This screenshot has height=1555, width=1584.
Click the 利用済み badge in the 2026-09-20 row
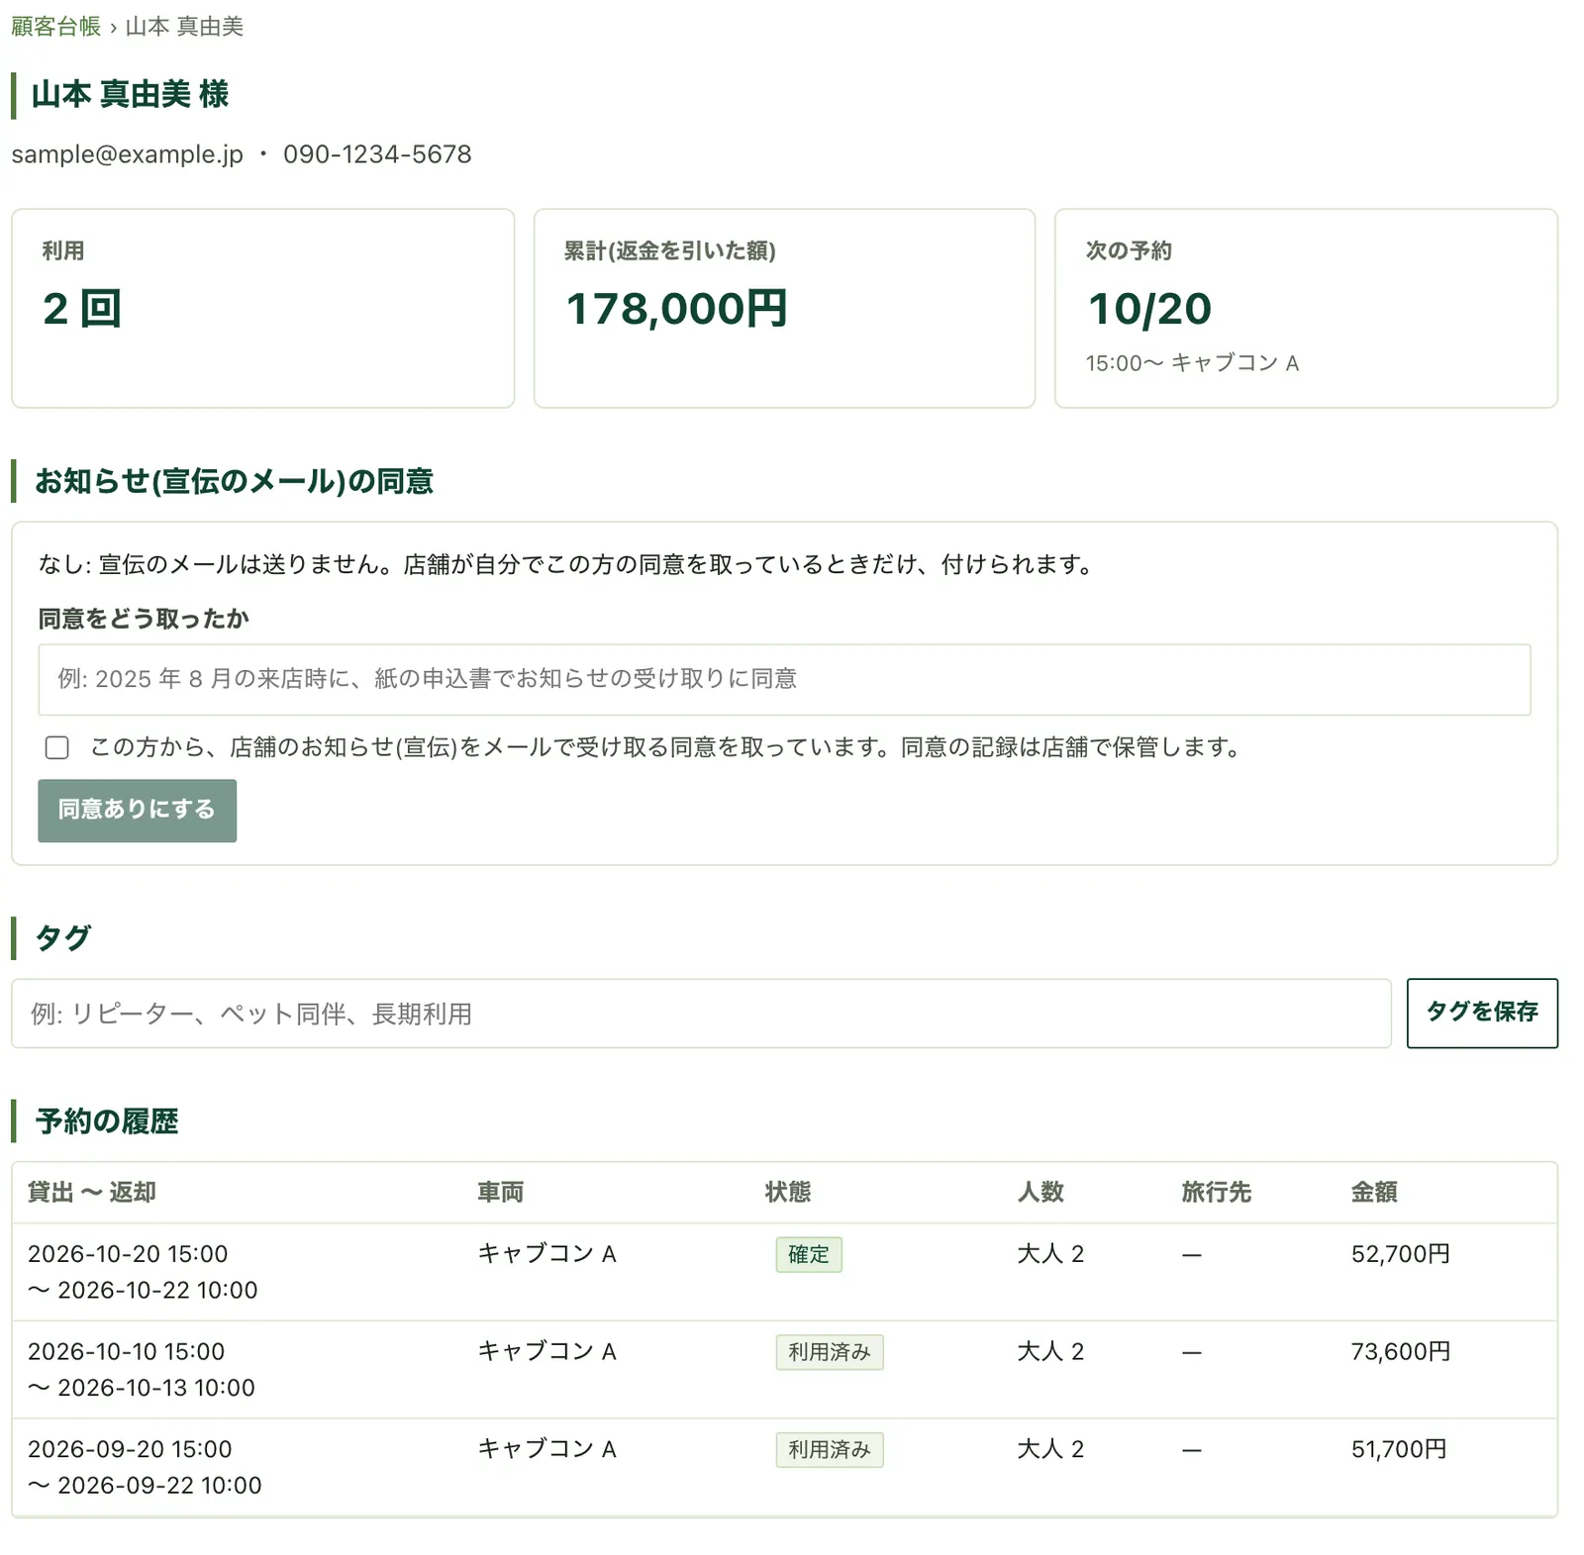[x=829, y=1450]
